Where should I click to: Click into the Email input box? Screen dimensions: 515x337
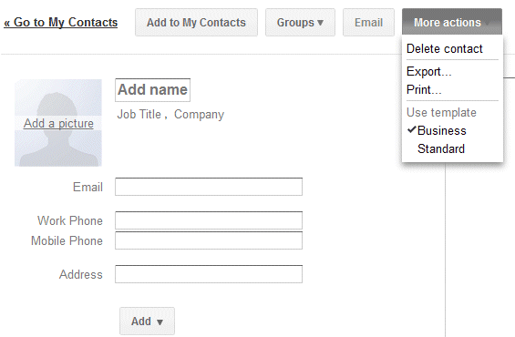coord(209,187)
